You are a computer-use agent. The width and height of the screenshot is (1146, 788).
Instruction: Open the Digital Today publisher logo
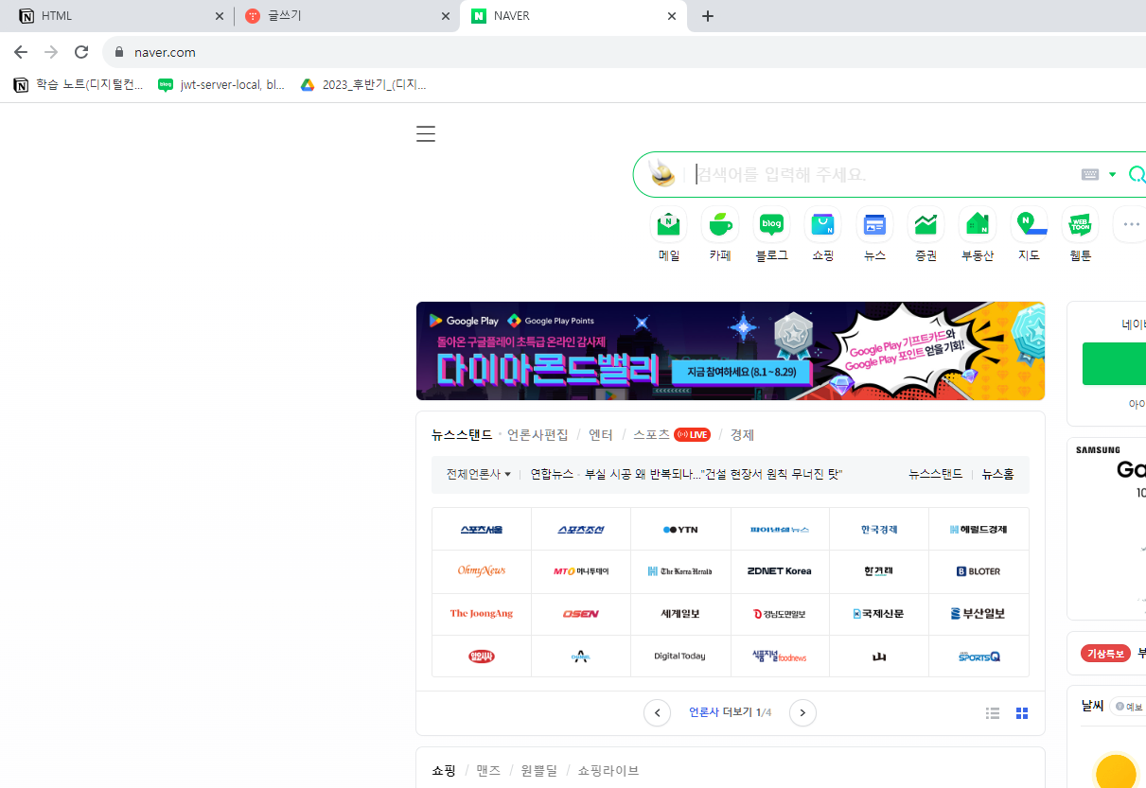point(680,657)
